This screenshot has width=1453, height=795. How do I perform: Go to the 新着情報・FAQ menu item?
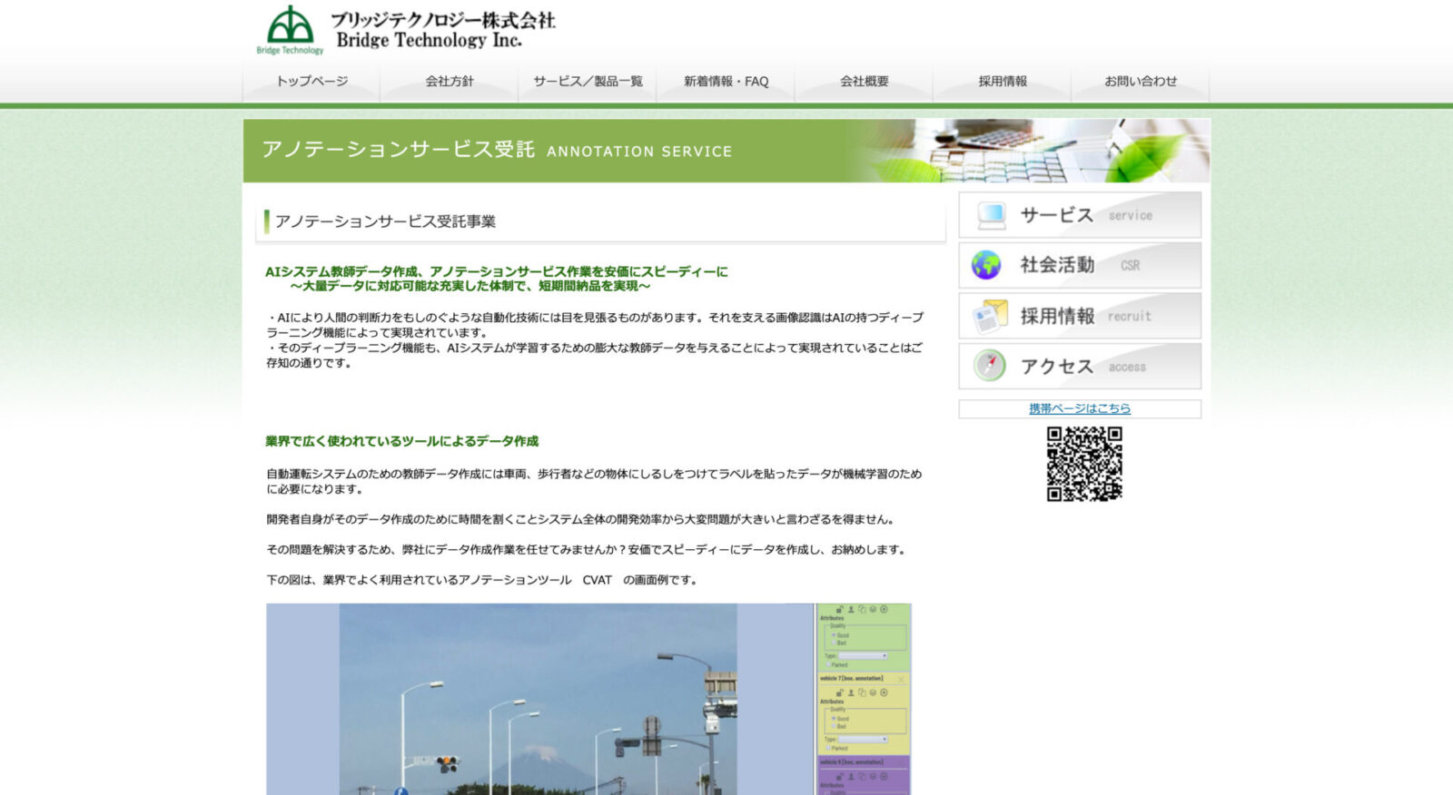coord(726,82)
